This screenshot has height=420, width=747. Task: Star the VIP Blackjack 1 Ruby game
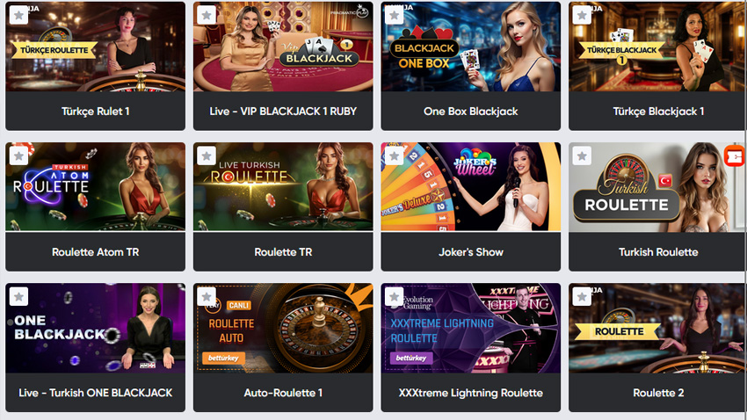point(207,15)
